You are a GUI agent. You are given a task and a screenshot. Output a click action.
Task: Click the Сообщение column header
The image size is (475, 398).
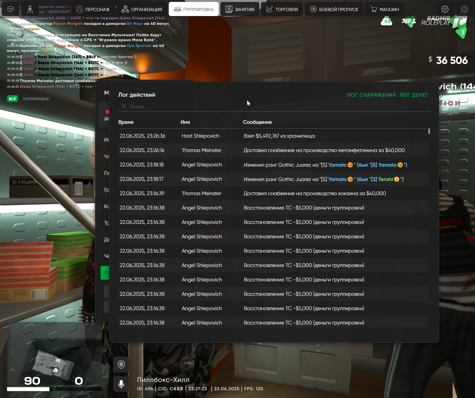tap(257, 122)
